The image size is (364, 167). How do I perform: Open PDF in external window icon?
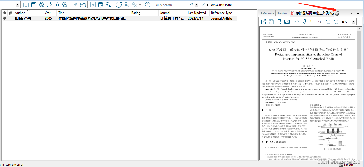(x=264, y=22)
